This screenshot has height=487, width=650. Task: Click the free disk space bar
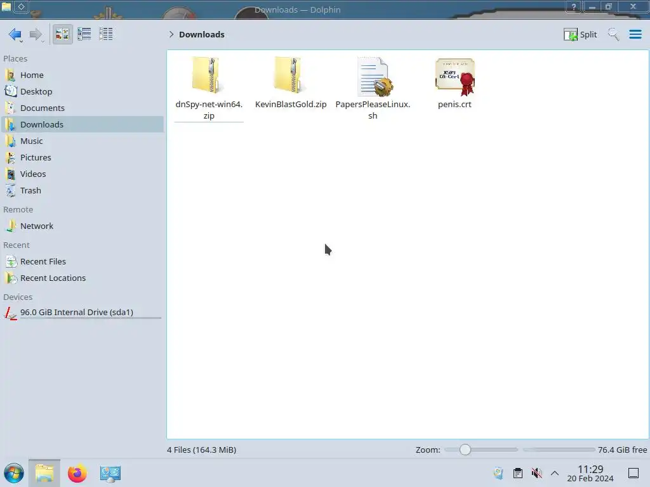tap(559, 450)
